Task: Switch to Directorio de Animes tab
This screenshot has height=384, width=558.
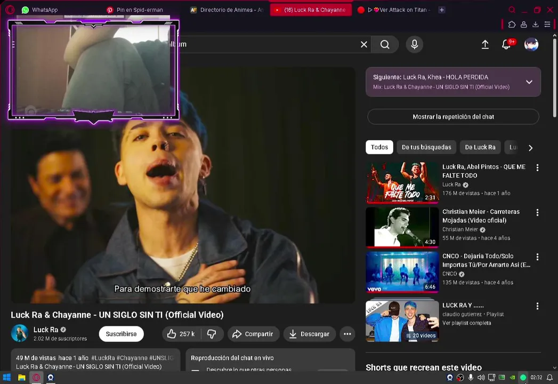Action: [x=227, y=10]
